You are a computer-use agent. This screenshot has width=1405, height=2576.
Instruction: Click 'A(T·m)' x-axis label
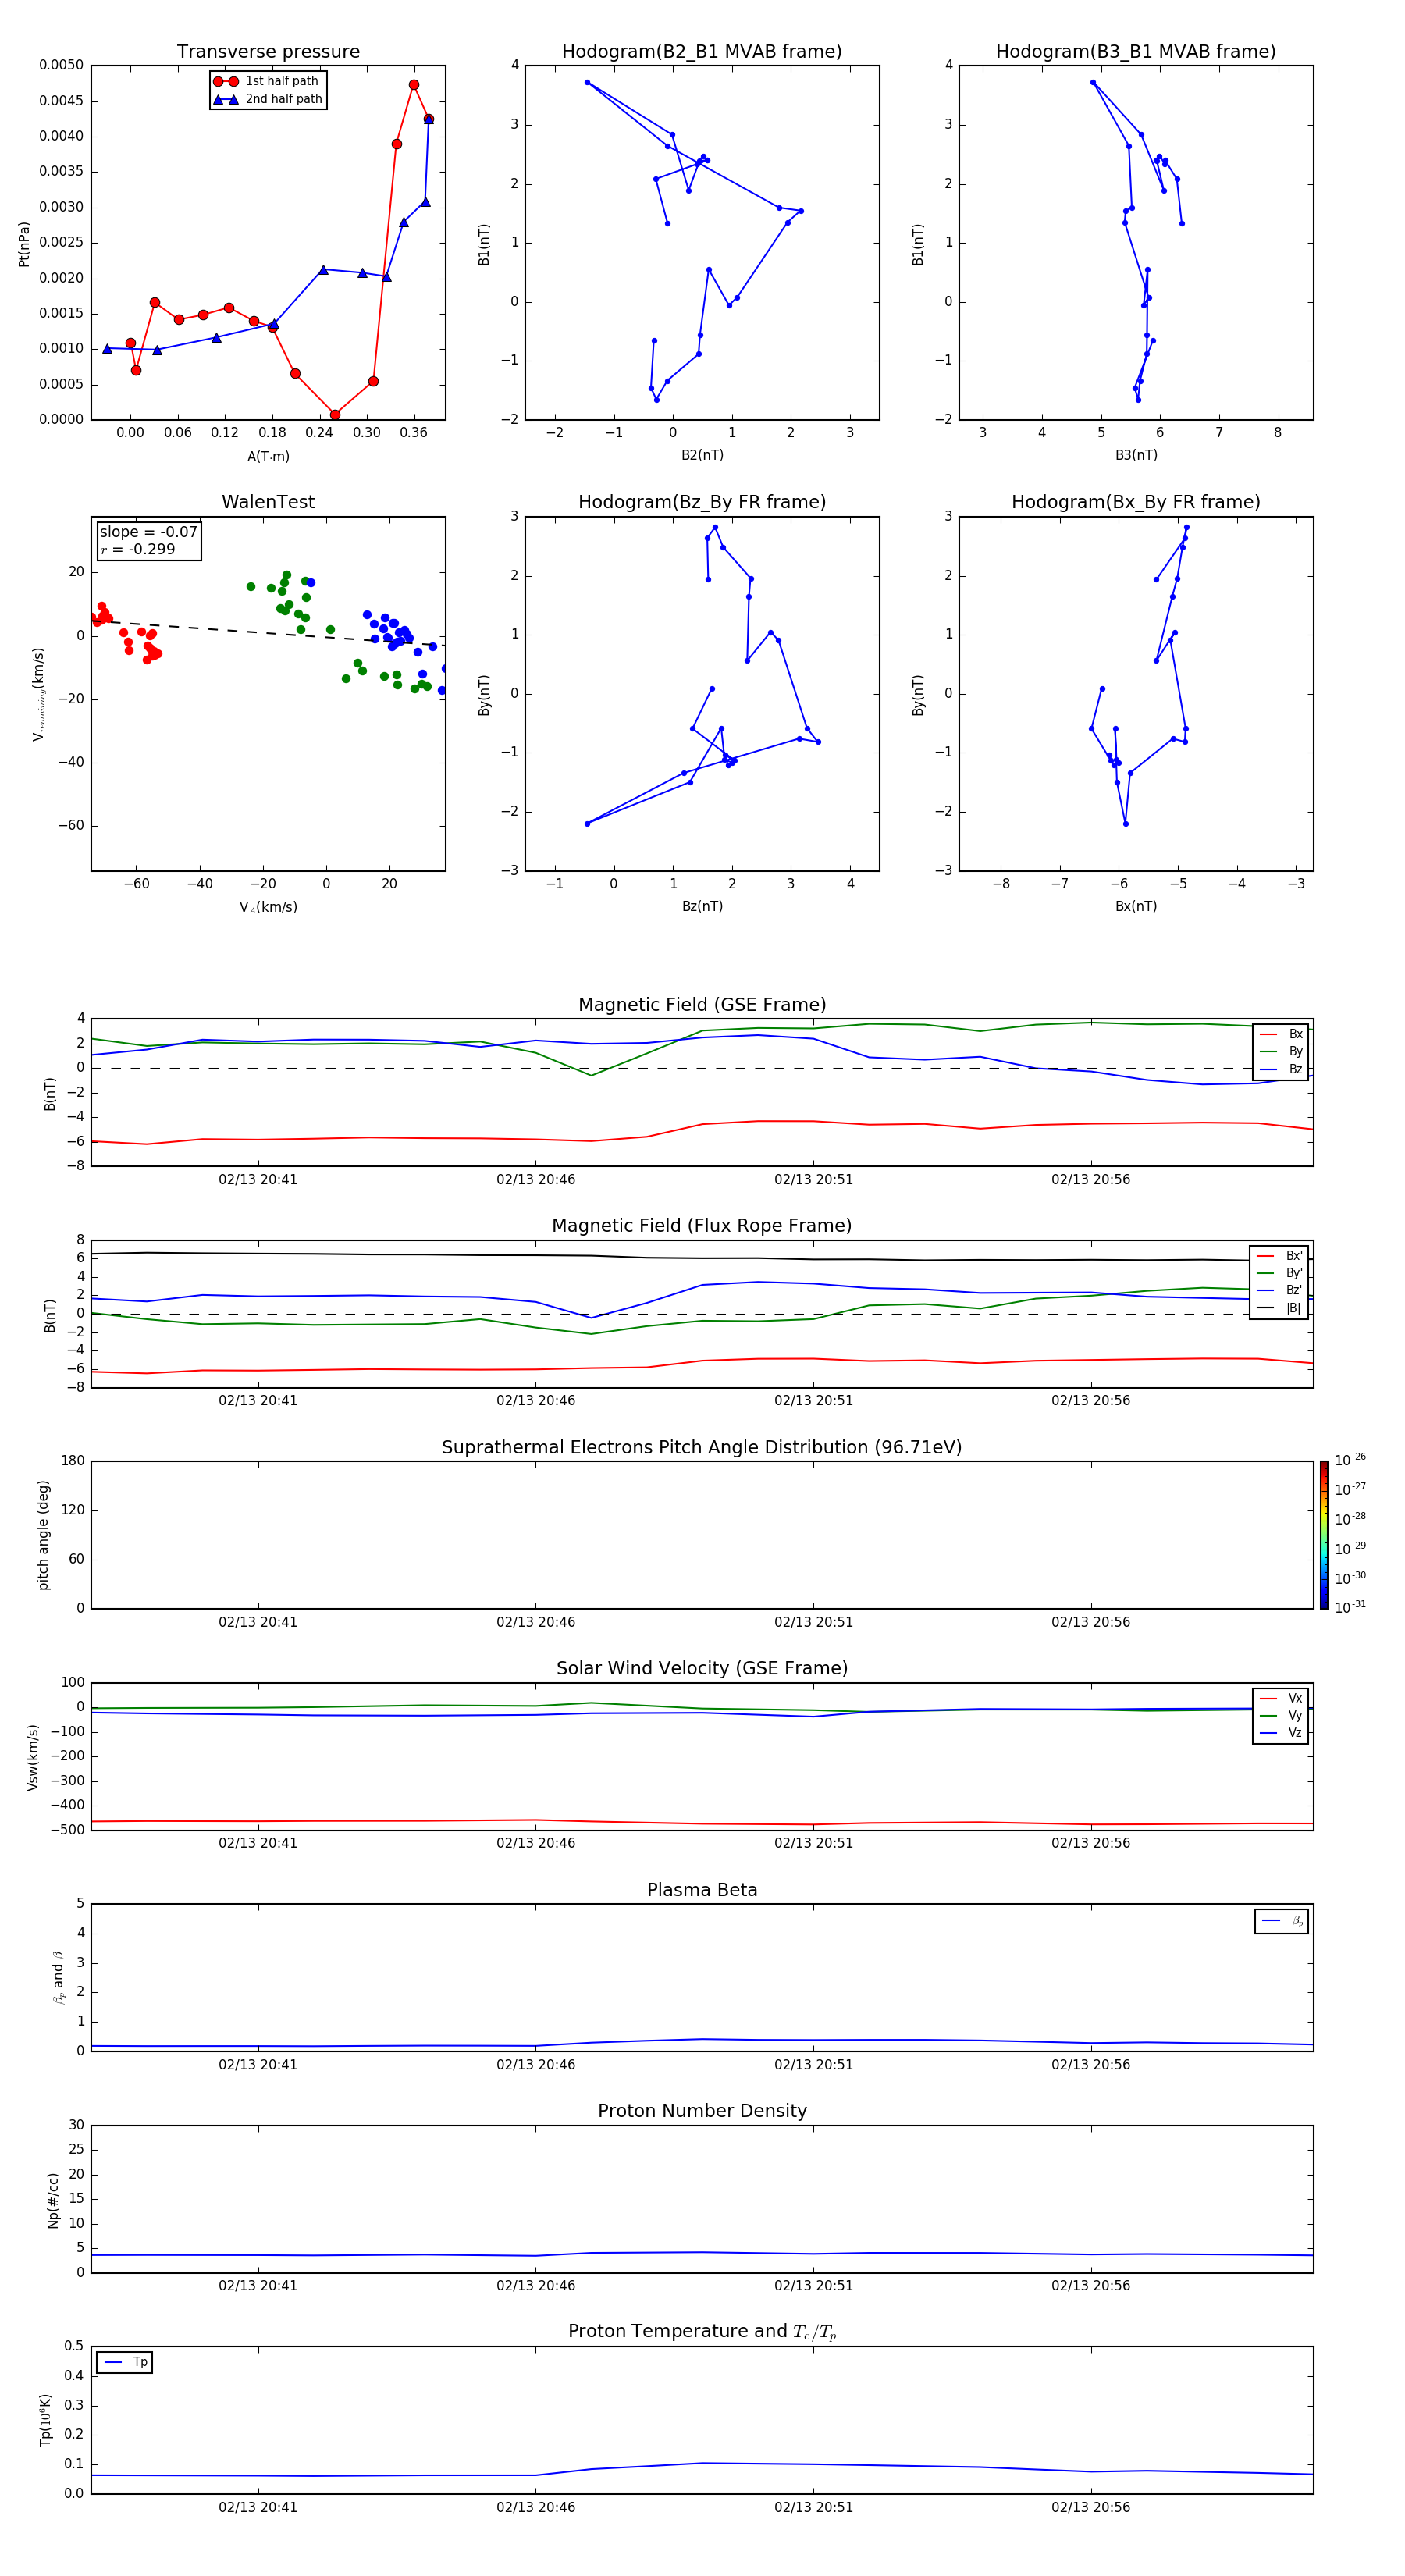coord(268,456)
